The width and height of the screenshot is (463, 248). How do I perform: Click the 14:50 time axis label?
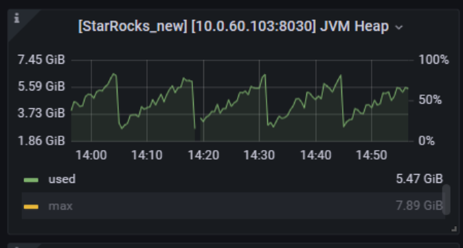tap(372, 156)
